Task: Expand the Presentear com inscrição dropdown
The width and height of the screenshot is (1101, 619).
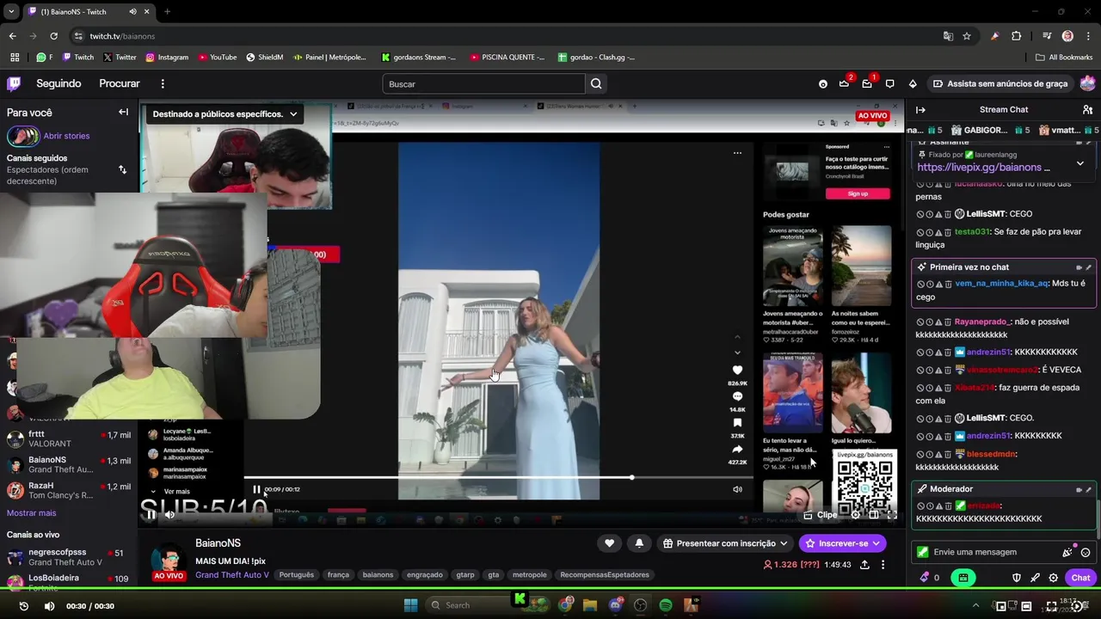Action: click(783, 543)
